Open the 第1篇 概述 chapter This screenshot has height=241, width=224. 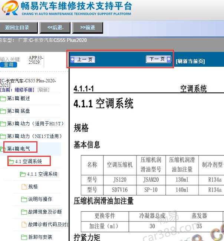coord(19,99)
